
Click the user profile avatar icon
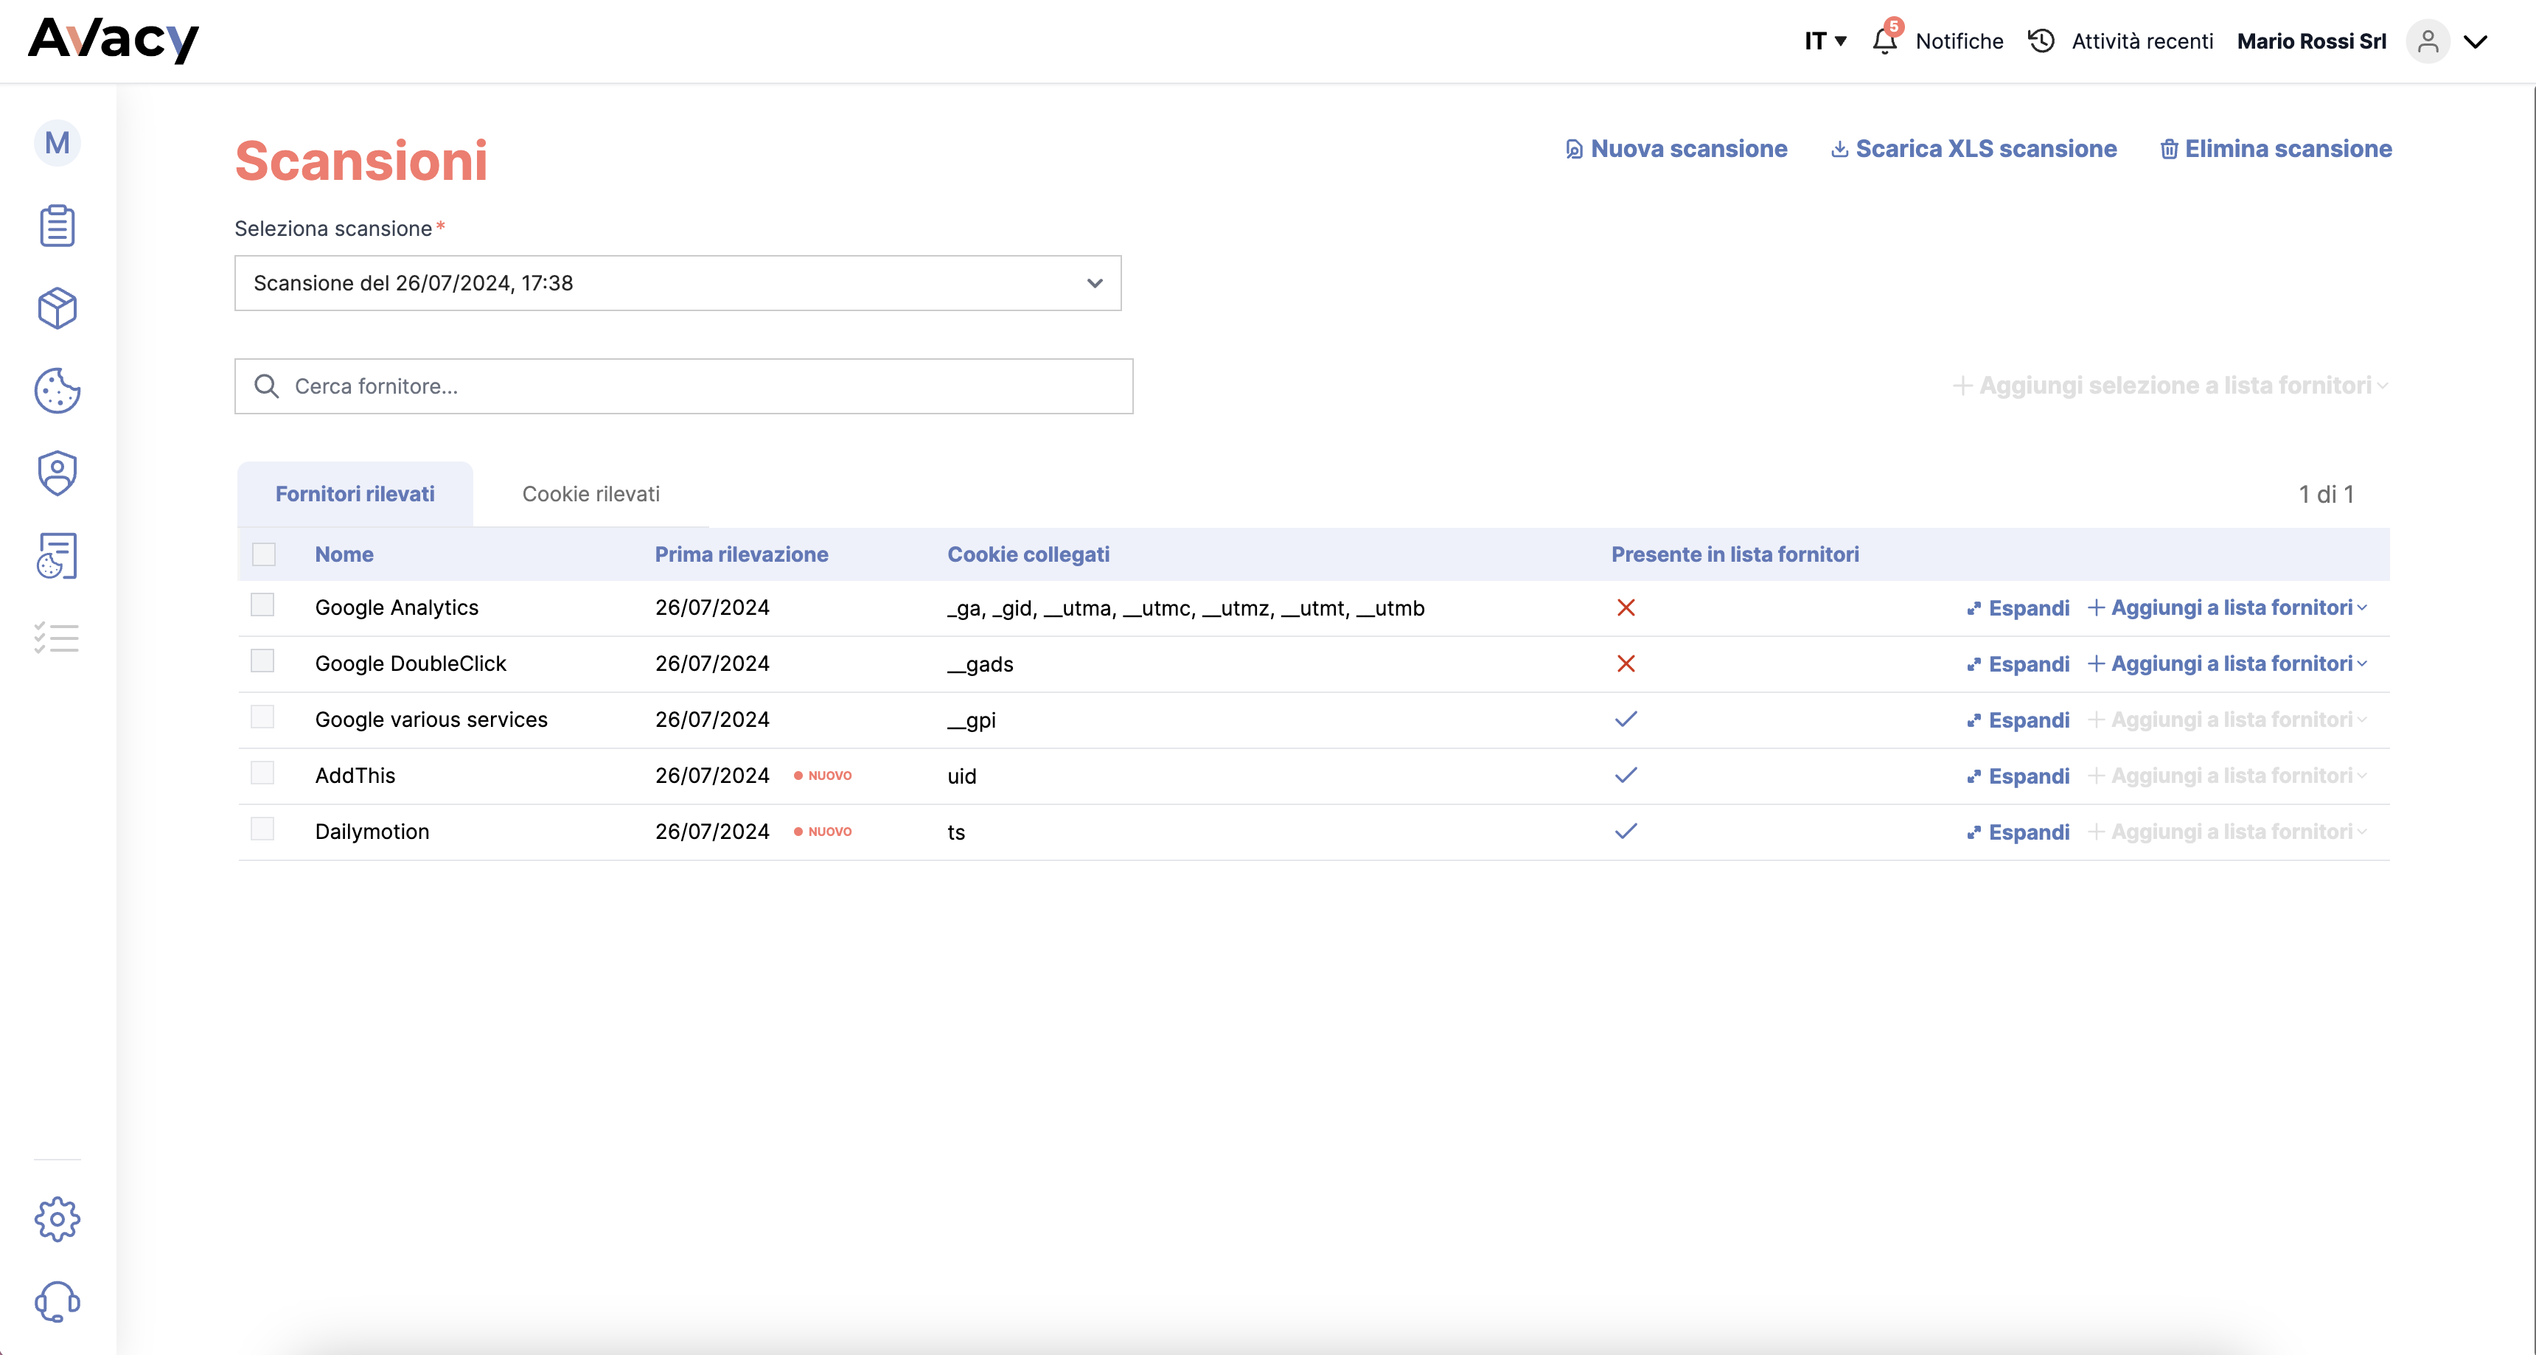click(2428, 41)
